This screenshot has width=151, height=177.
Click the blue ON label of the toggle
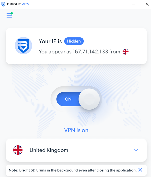68,99
